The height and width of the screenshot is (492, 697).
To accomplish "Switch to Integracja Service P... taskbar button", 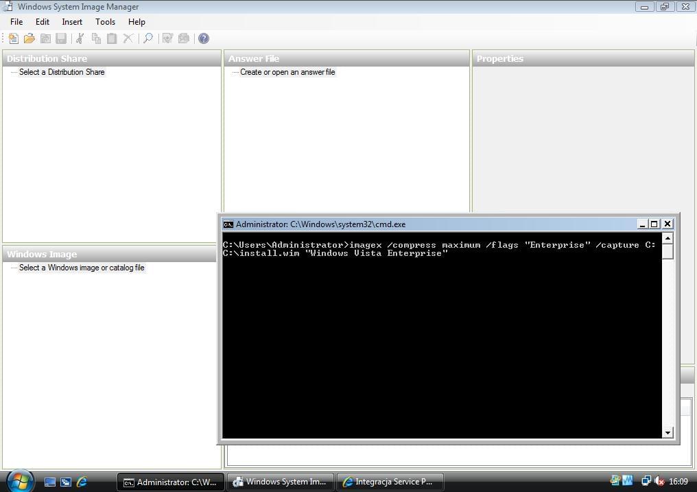I will [389, 482].
